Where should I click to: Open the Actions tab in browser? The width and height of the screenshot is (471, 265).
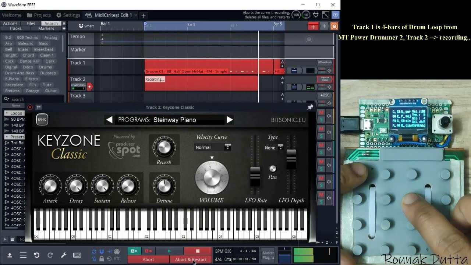[x=10, y=24]
